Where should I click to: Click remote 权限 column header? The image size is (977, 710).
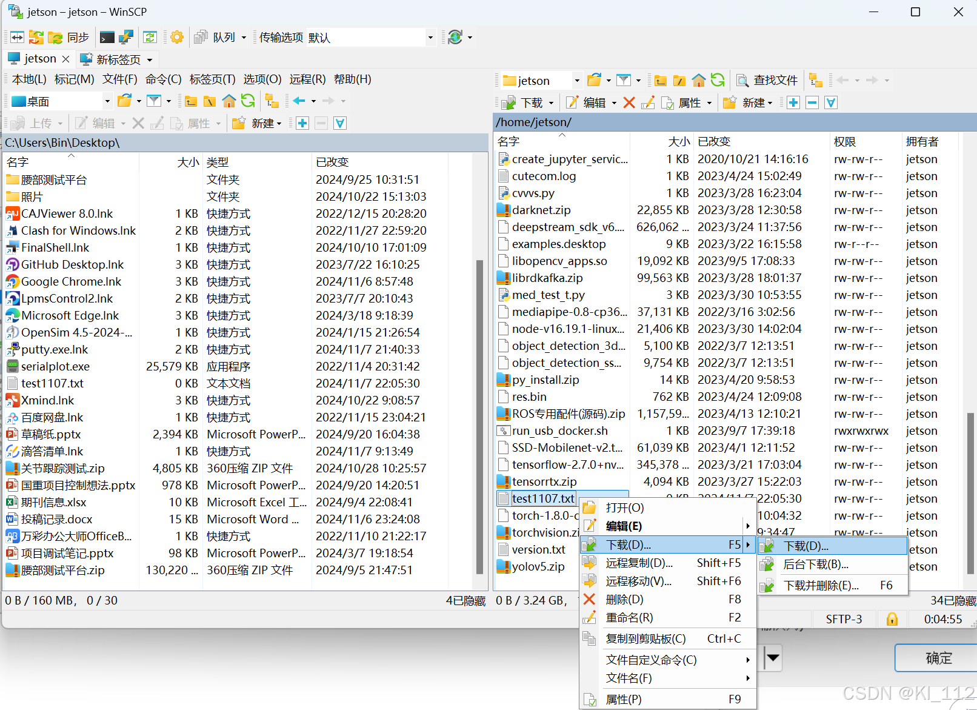point(865,142)
